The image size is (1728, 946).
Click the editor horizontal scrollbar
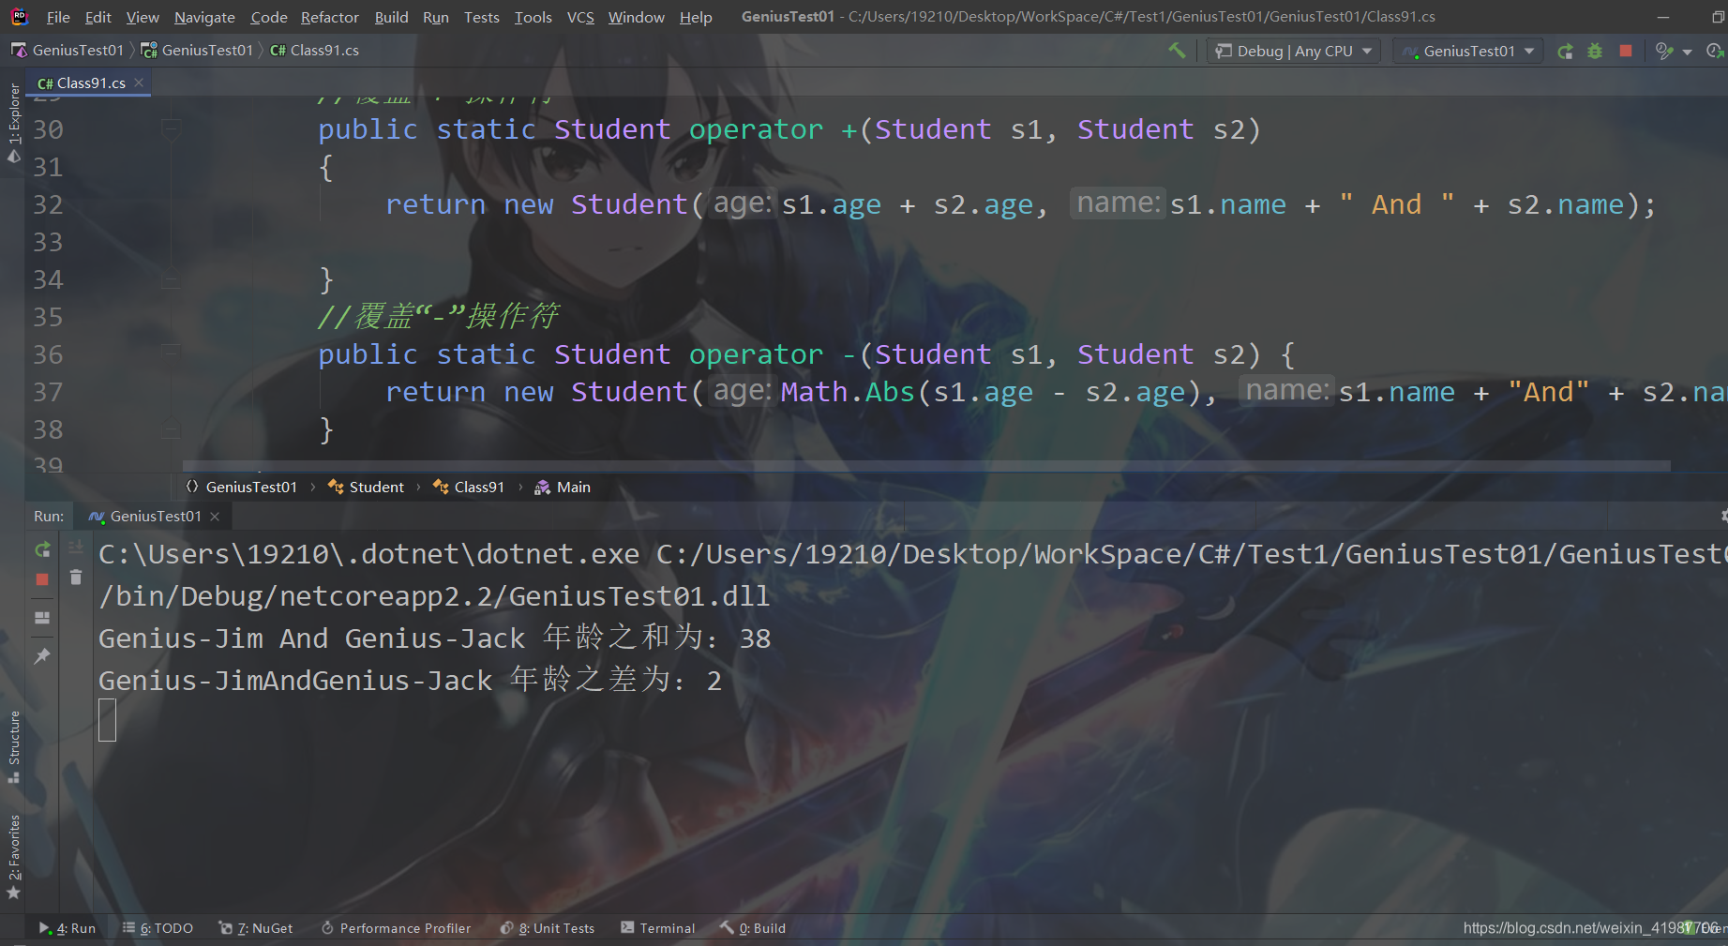[x=926, y=466]
